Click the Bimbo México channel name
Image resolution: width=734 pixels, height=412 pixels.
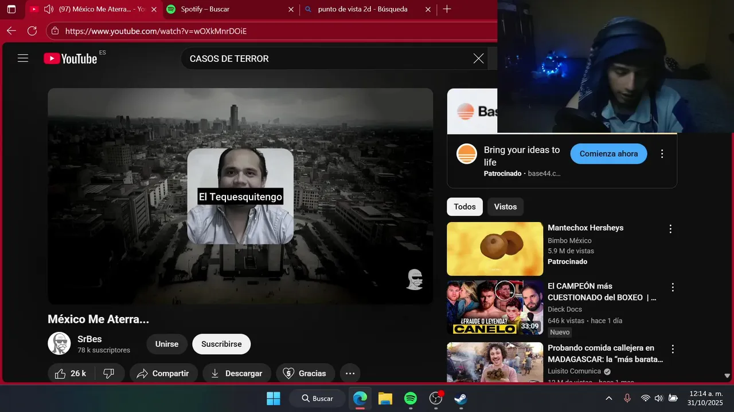coord(569,241)
